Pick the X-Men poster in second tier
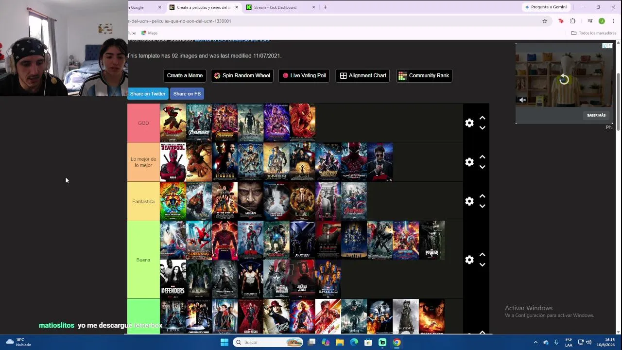622x350 pixels. point(276,162)
